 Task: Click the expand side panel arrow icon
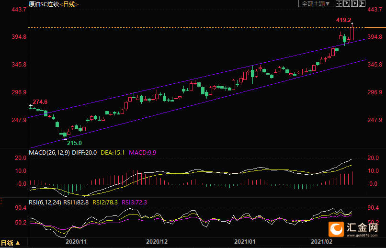pos(362,3)
